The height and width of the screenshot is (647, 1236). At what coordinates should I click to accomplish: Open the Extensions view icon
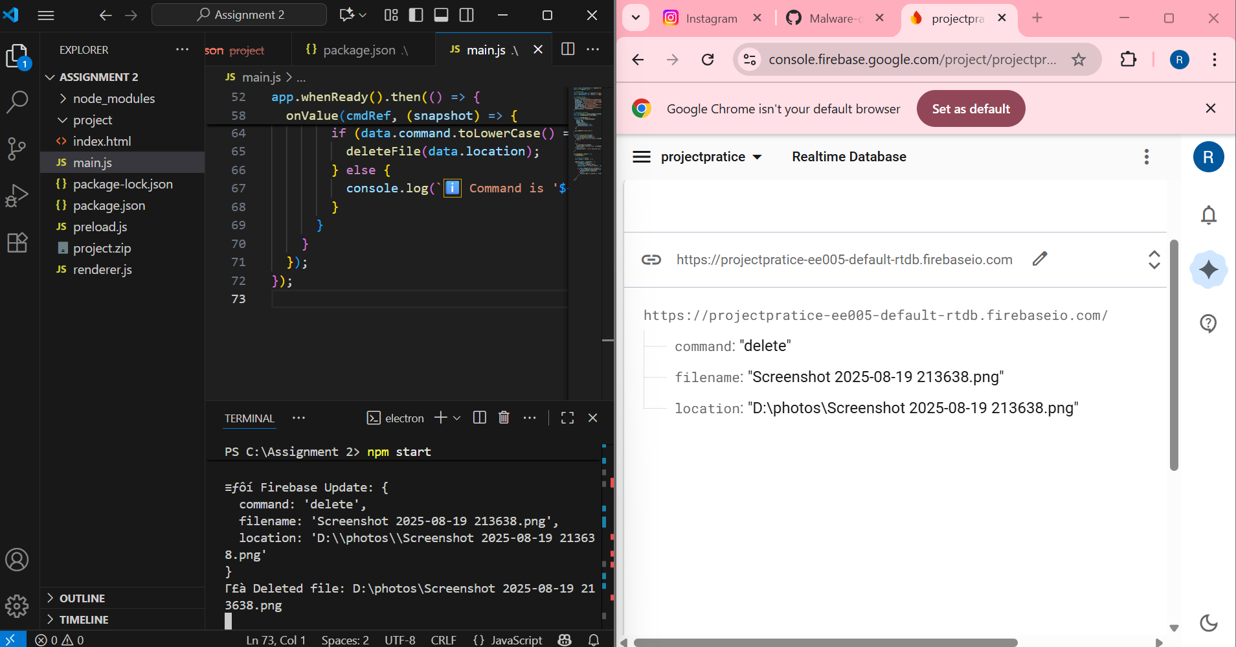(17, 242)
